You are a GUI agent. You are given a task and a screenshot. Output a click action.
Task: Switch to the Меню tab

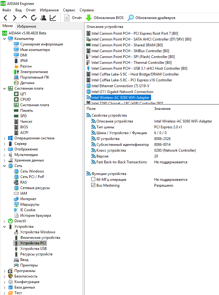pos(8,26)
